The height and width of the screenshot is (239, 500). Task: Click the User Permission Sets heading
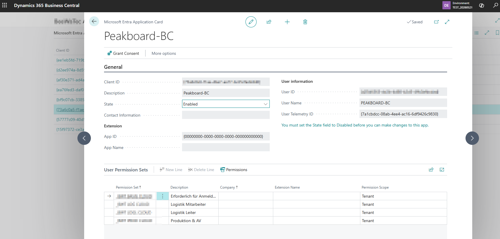coord(126,170)
